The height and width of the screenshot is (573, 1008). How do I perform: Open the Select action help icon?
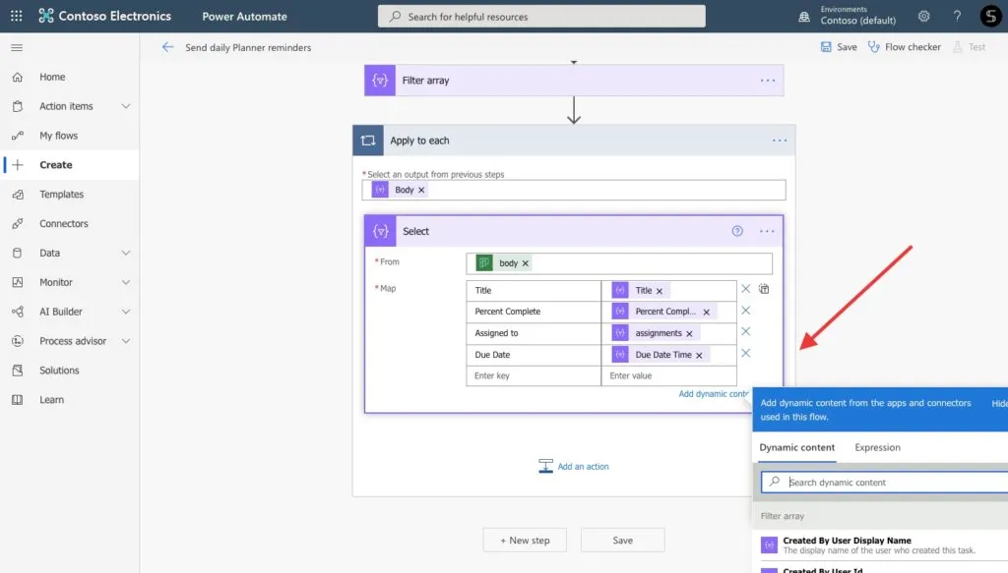click(737, 231)
